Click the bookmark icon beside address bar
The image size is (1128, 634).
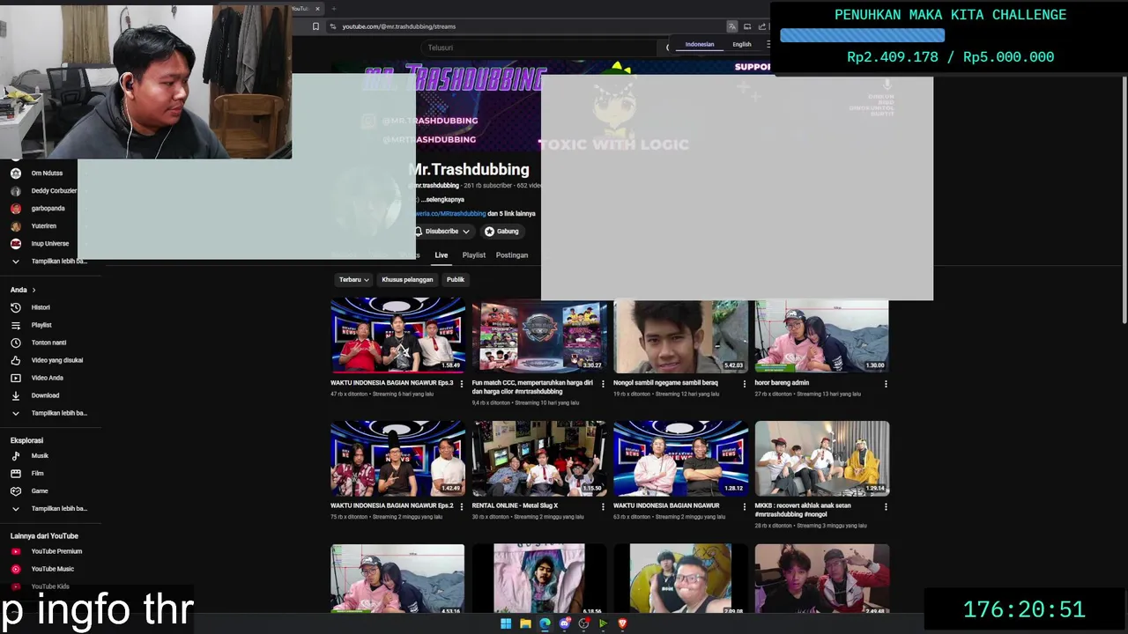(315, 26)
